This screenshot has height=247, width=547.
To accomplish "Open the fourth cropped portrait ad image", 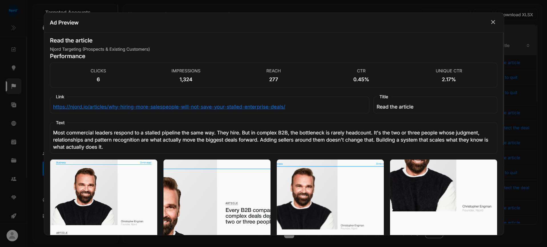I will click(443, 197).
